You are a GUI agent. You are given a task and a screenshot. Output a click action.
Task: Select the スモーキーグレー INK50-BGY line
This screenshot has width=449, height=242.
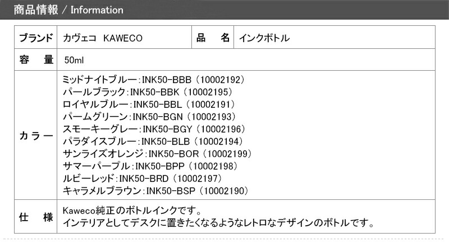tap(154, 129)
